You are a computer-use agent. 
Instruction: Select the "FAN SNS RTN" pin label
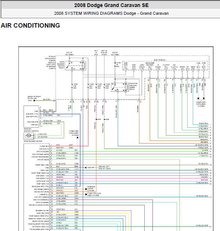pyautogui.click(x=33, y=122)
